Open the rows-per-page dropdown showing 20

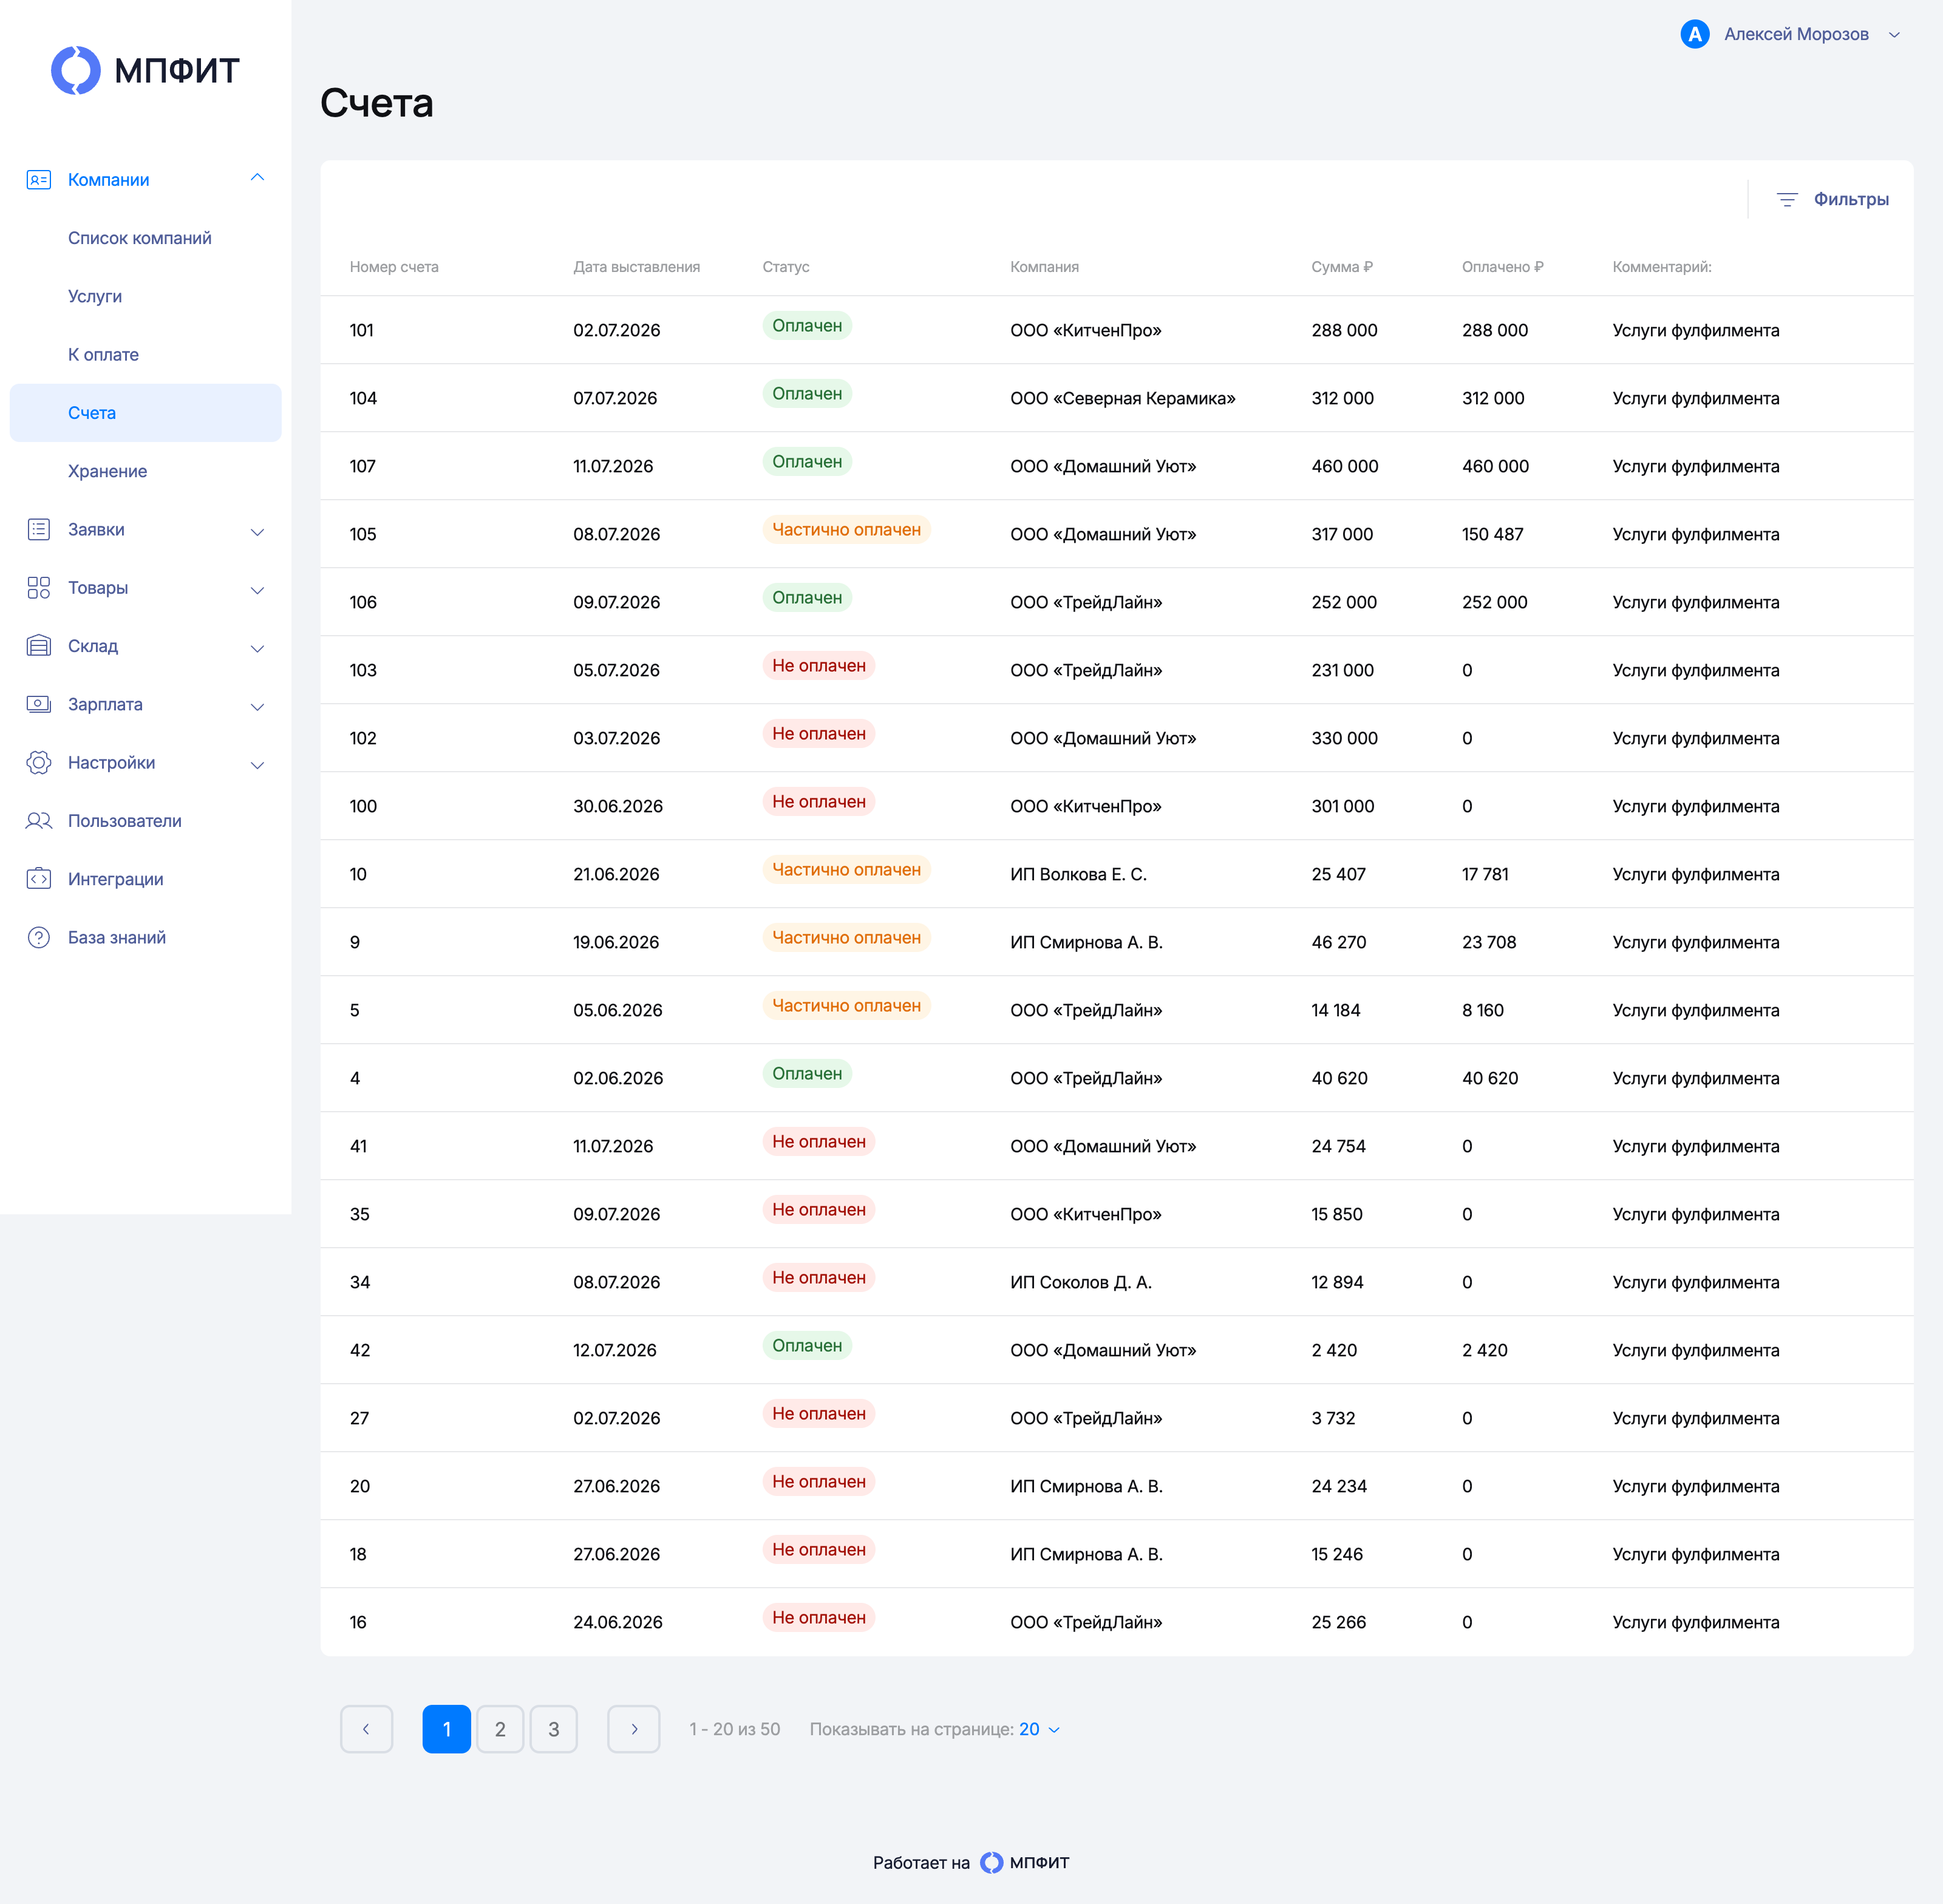click(1039, 1729)
